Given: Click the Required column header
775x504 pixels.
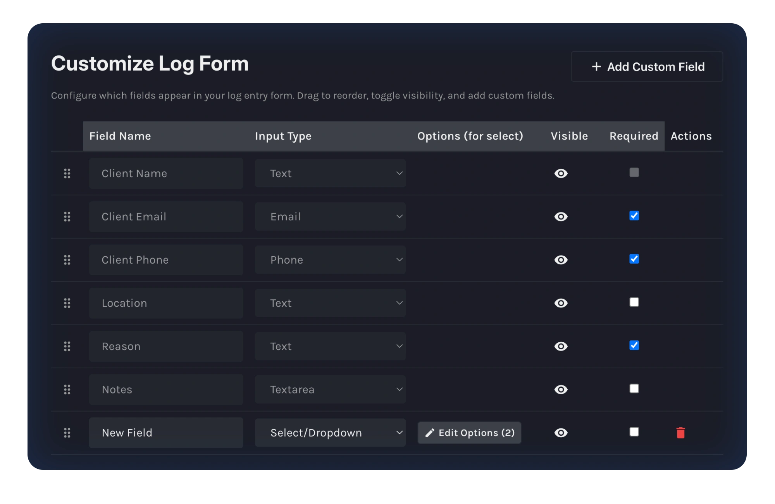Looking at the screenshot, I should point(634,136).
